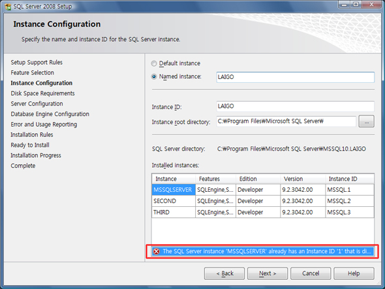
Task: Click the Instance column header
Action: pos(174,179)
